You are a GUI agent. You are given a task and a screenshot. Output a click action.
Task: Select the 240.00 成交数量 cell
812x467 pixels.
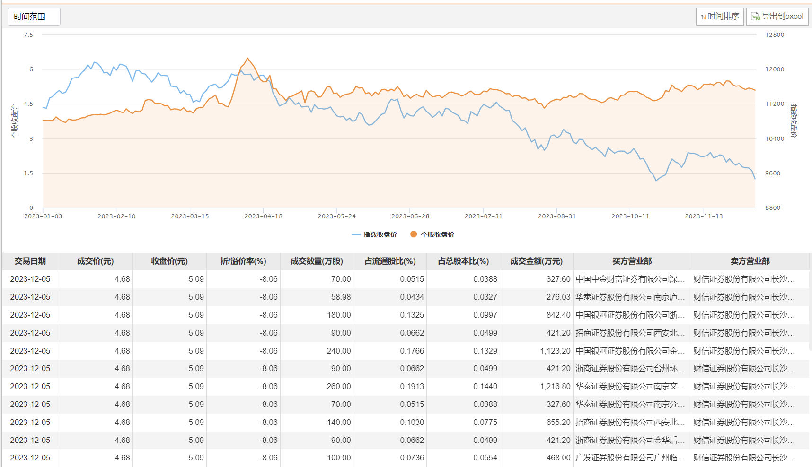click(x=338, y=351)
